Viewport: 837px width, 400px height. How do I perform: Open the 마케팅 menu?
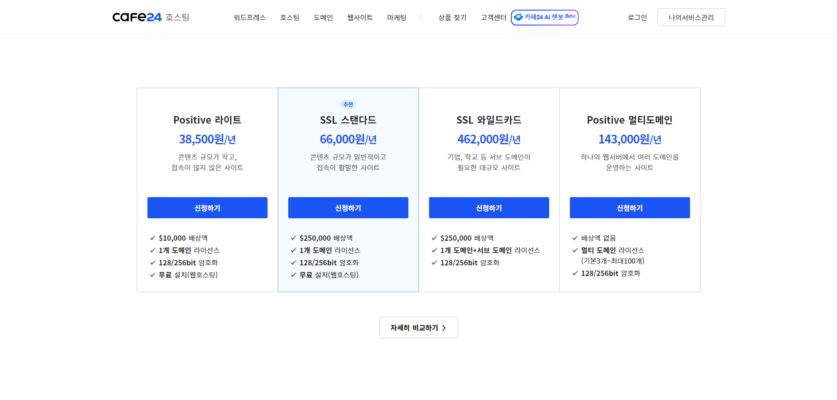(x=396, y=17)
